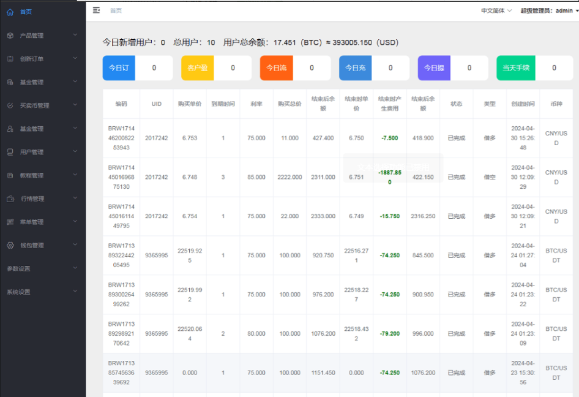Click the blue 今日订 stat card
The width and height of the screenshot is (579, 397).
(138, 68)
